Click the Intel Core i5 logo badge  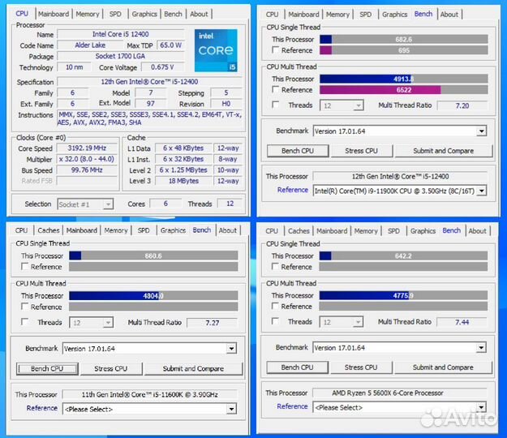[216, 50]
